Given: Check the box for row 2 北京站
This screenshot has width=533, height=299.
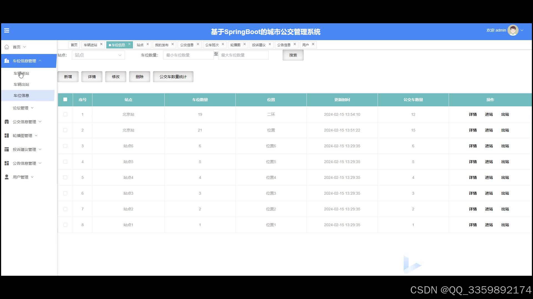Looking at the screenshot, I should point(65,130).
